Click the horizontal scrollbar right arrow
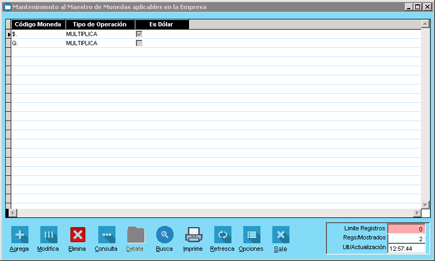Image resolution: width=435 pixels, height=261 pixels. (x=417, y=213)
